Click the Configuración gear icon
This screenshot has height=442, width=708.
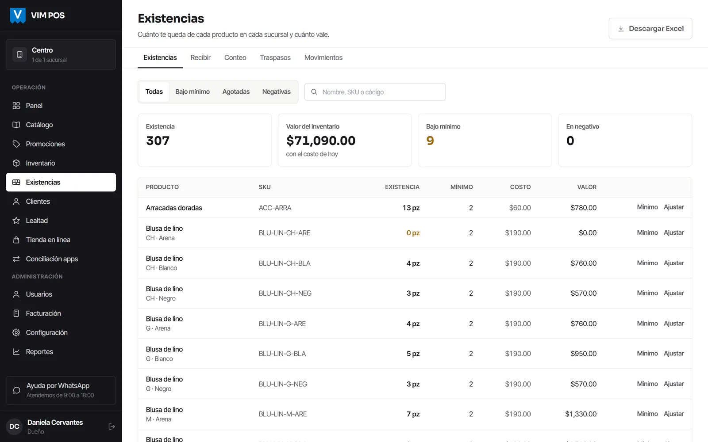pos(16,332)
